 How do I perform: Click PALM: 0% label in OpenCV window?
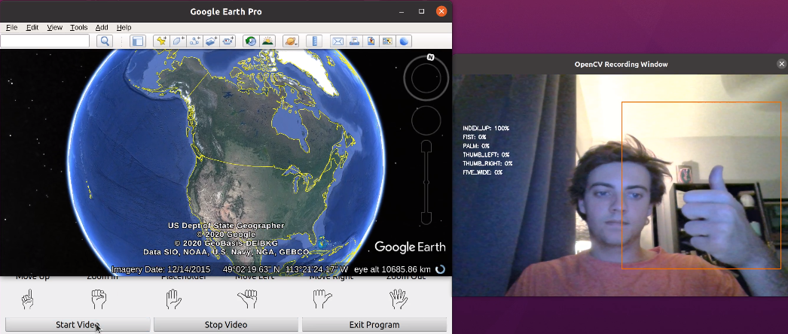coord(476,146)
